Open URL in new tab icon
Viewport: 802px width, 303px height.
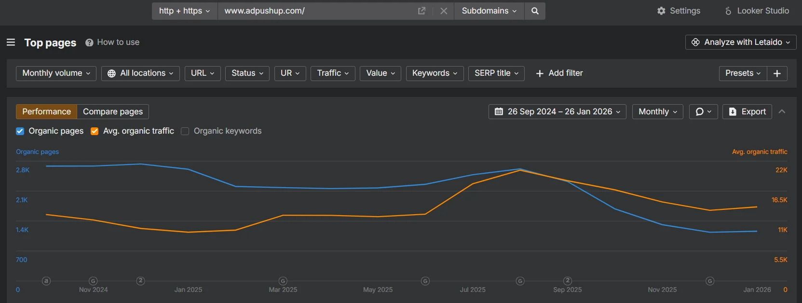click(421, 11)
